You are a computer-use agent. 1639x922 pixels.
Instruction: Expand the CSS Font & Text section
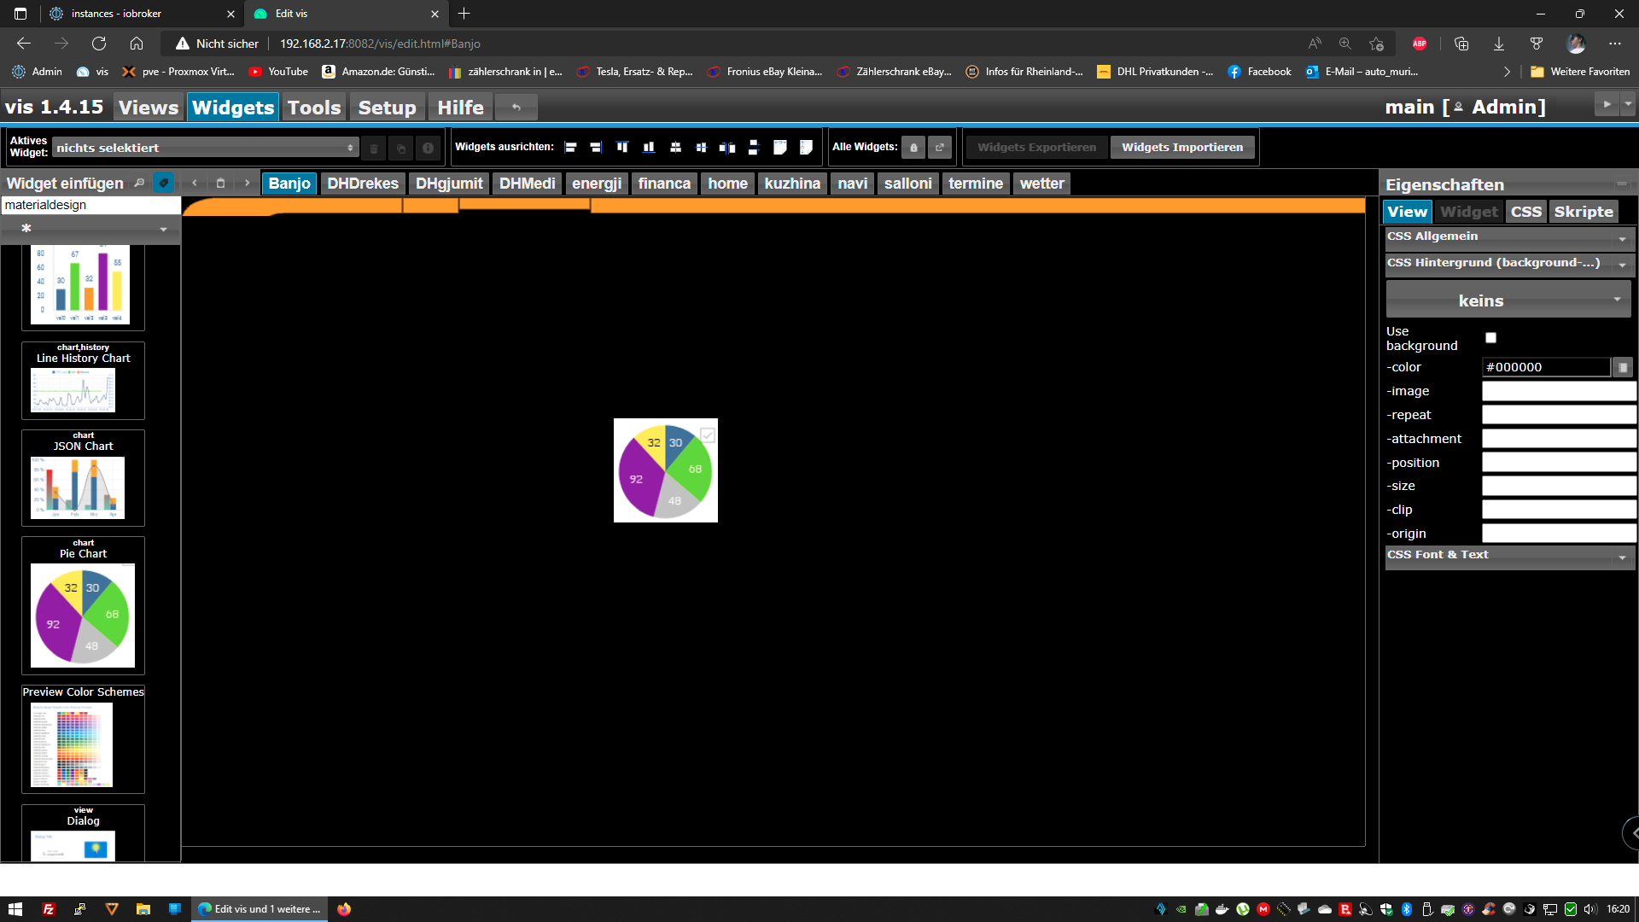pos(1509,556)
